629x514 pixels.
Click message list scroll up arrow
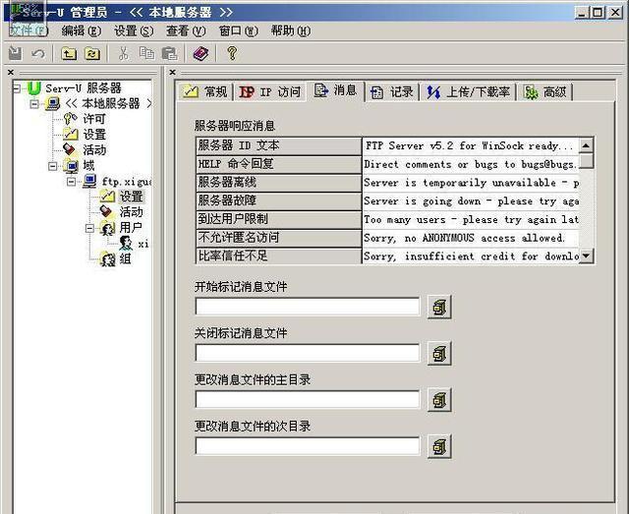click(586, 144)
